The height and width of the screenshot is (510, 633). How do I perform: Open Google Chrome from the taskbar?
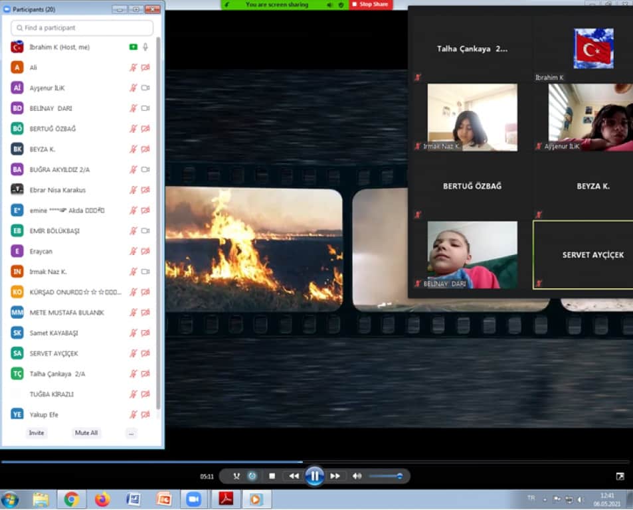(71, 499)
